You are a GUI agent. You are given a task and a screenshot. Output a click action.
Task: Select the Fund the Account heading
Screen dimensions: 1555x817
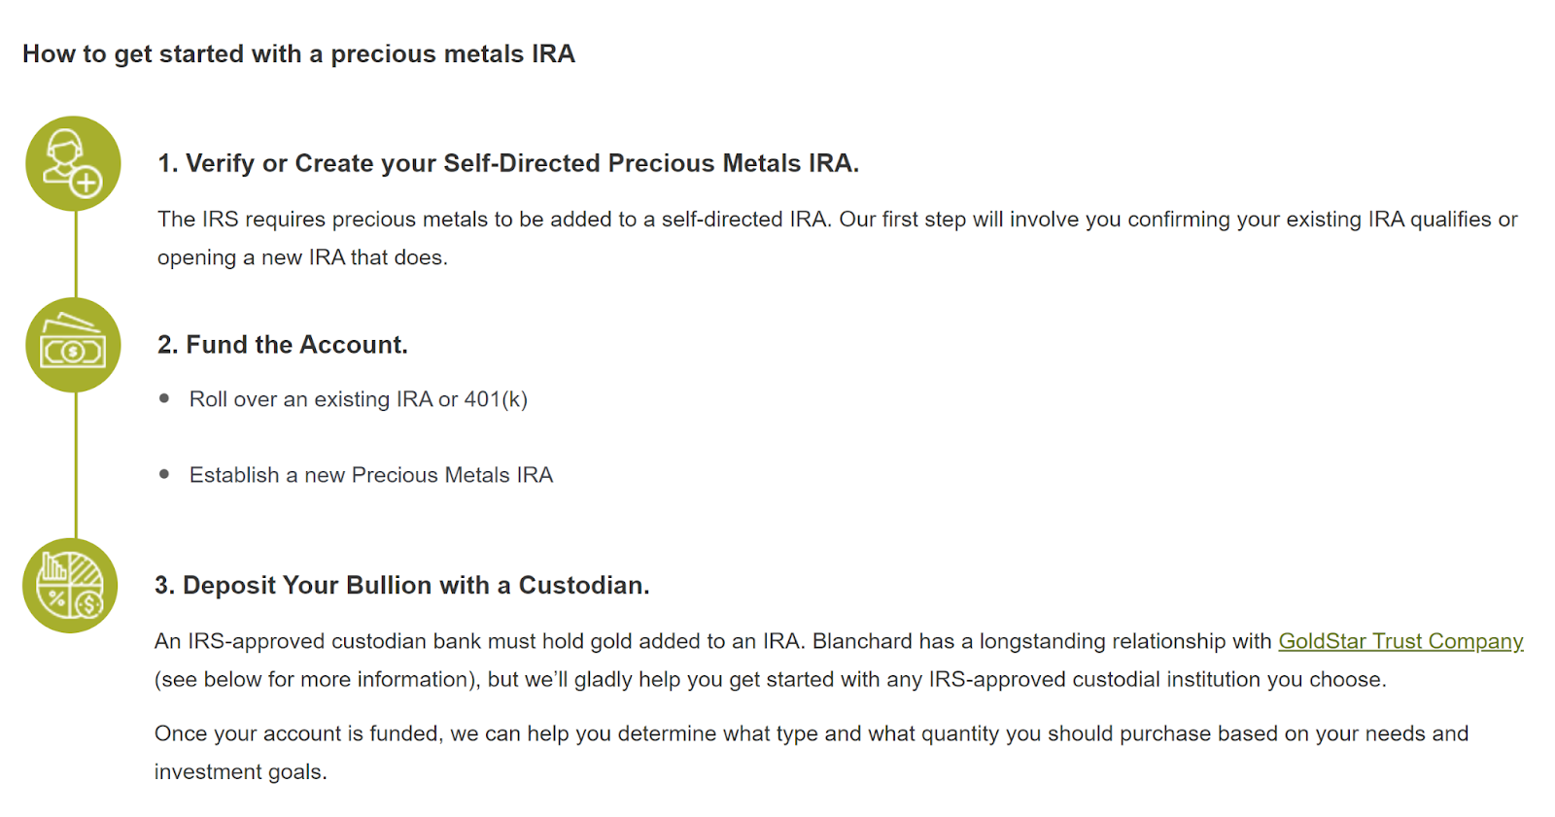(x=283, y=345)
